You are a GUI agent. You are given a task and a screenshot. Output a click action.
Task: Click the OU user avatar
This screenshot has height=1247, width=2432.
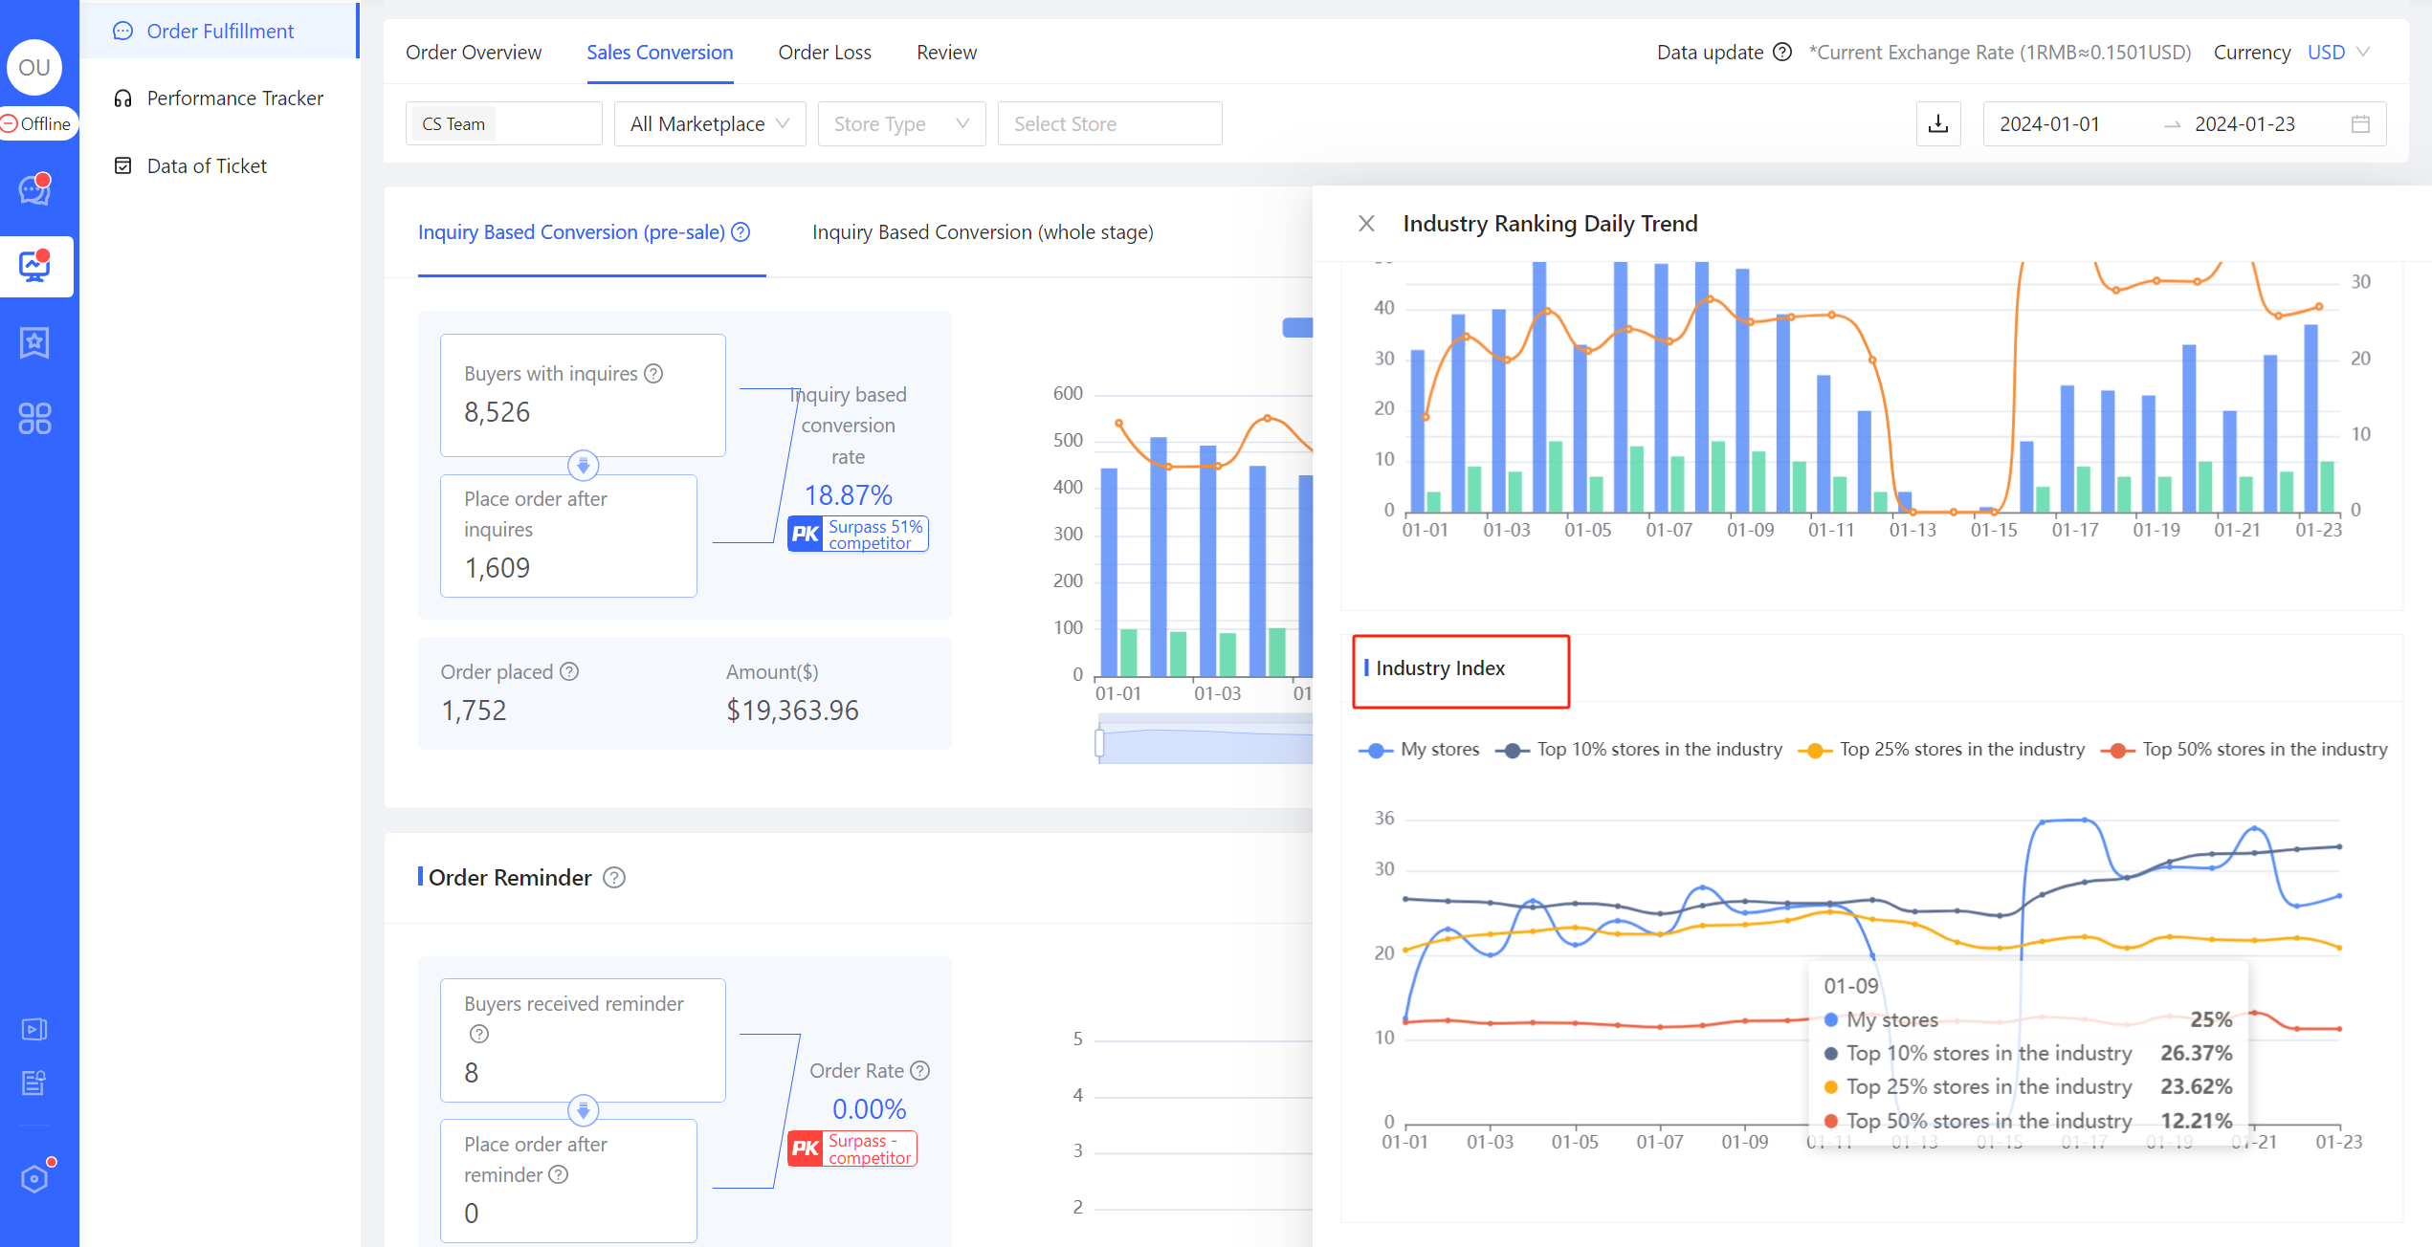34,68
